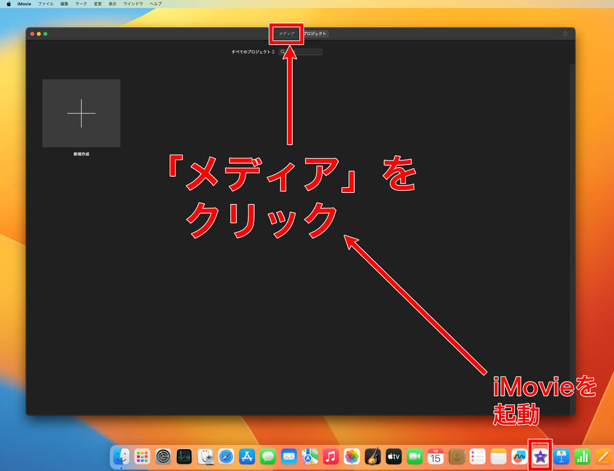Open System Settings from the Dock
614x471 pixels.
click(x=163, y=456)
